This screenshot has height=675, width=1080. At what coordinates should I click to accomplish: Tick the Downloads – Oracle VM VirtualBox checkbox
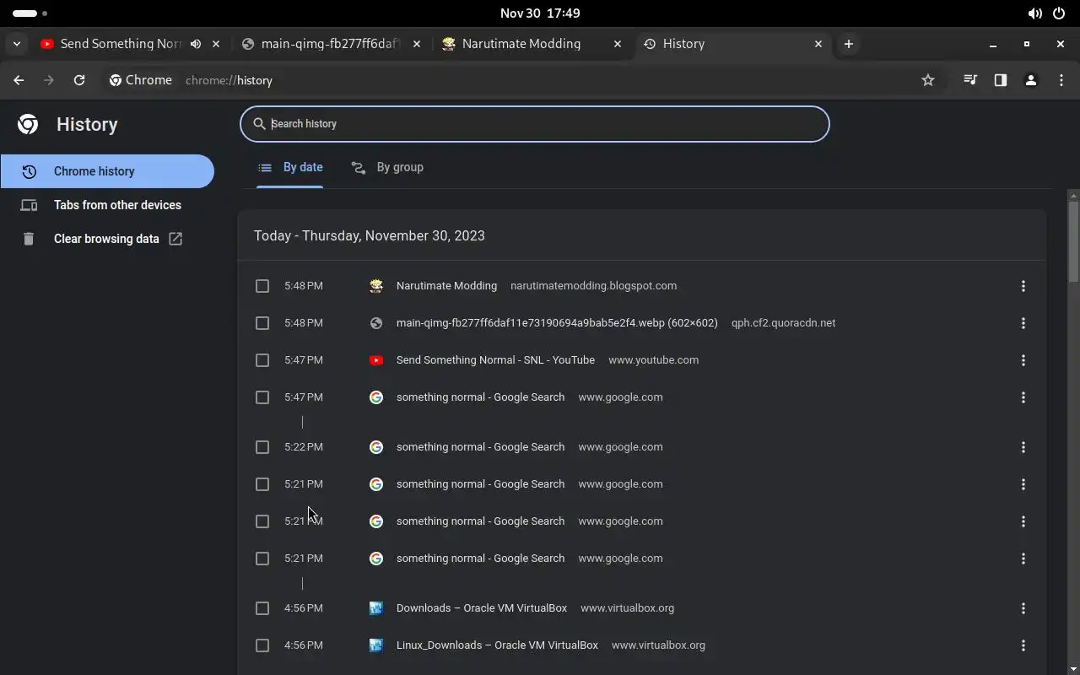262,608
